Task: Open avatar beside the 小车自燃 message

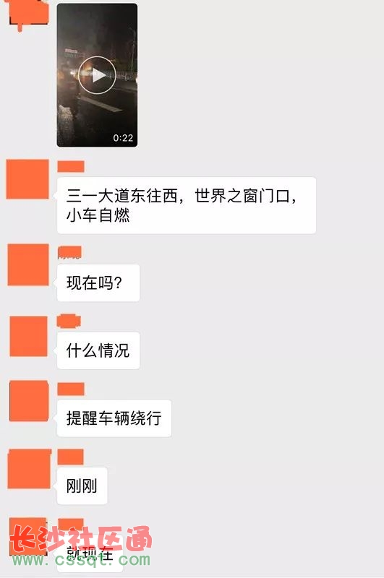Action: pos(27,178)
